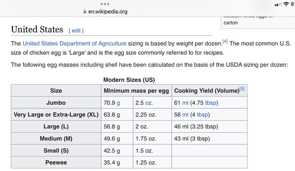Tap the padlock icon beside en.wikipedia.org
The image size is (295, 171).
[x=85, y=12]
